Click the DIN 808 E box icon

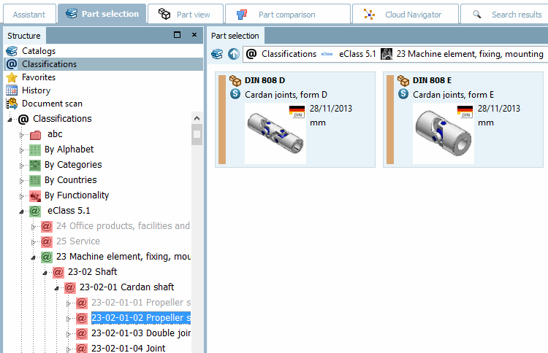(x=403, y=80)
